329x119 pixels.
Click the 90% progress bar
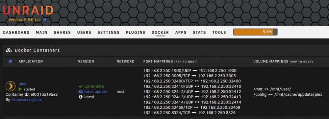coord(255,32)
